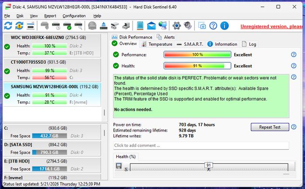The width and height of the screenshot is (305, 189).
Task: Switch to the Temperature tab
Action: coord(157,44)
